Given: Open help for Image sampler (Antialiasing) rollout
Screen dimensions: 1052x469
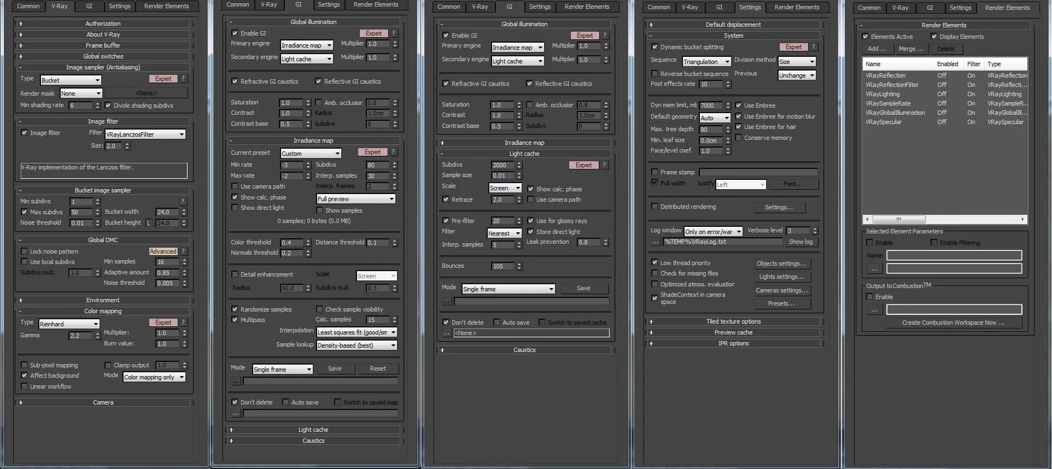Looking at the screenshot, I should [x=184, y=79].
